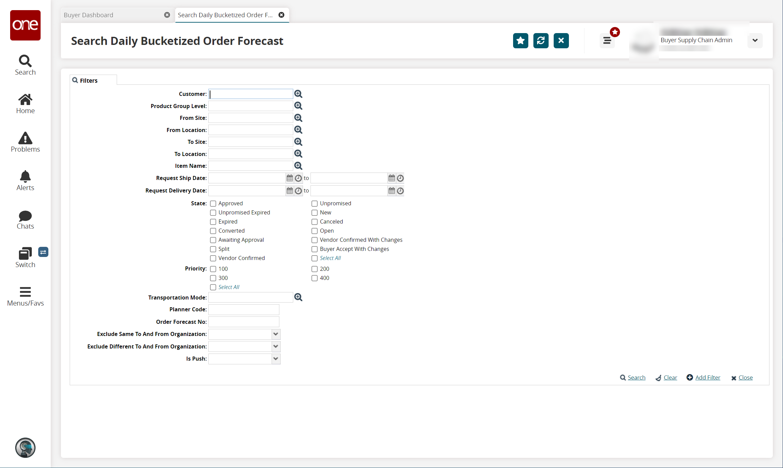Click Switch icon in sidebar

click(25, 257)
